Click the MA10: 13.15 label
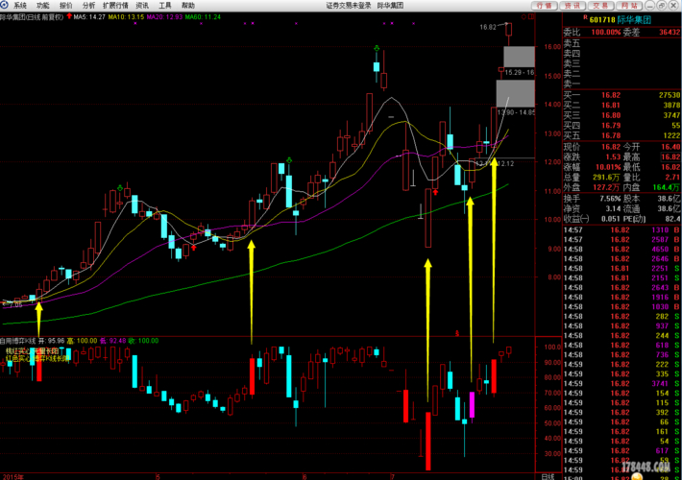The image size is (682, 480). coord(126,17)
